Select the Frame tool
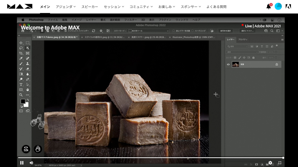This screenshot has height=167, width=298. (x=28, y=53)
